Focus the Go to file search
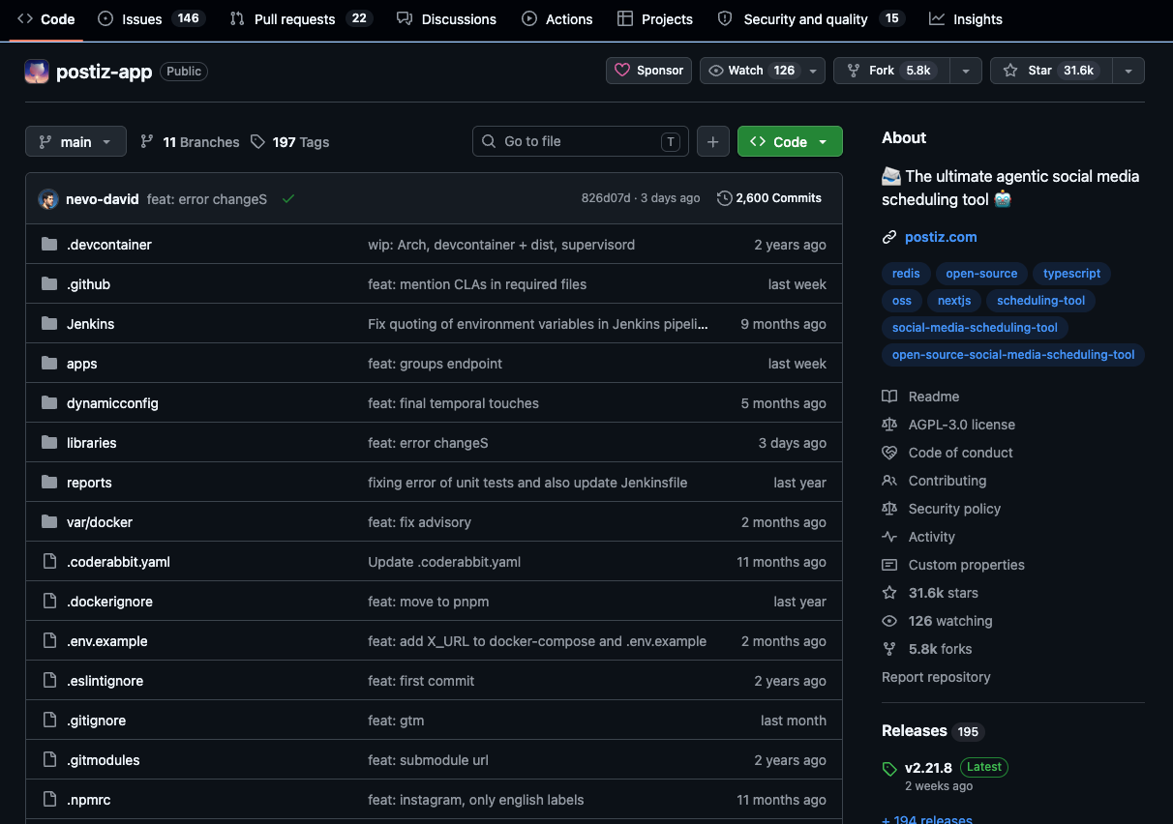Screen dimensions: 1173x824 tap(581, 141)
